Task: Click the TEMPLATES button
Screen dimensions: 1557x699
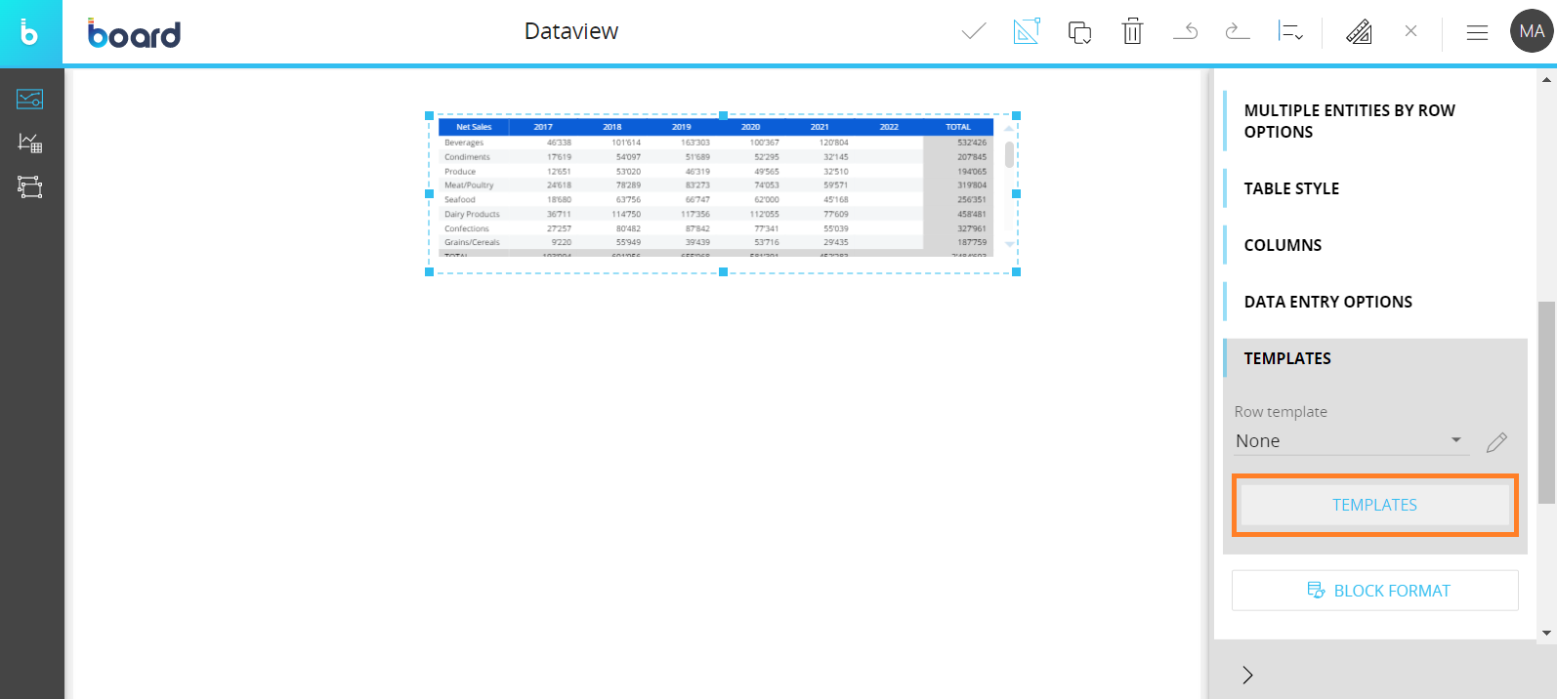Action: [1374, 505]
